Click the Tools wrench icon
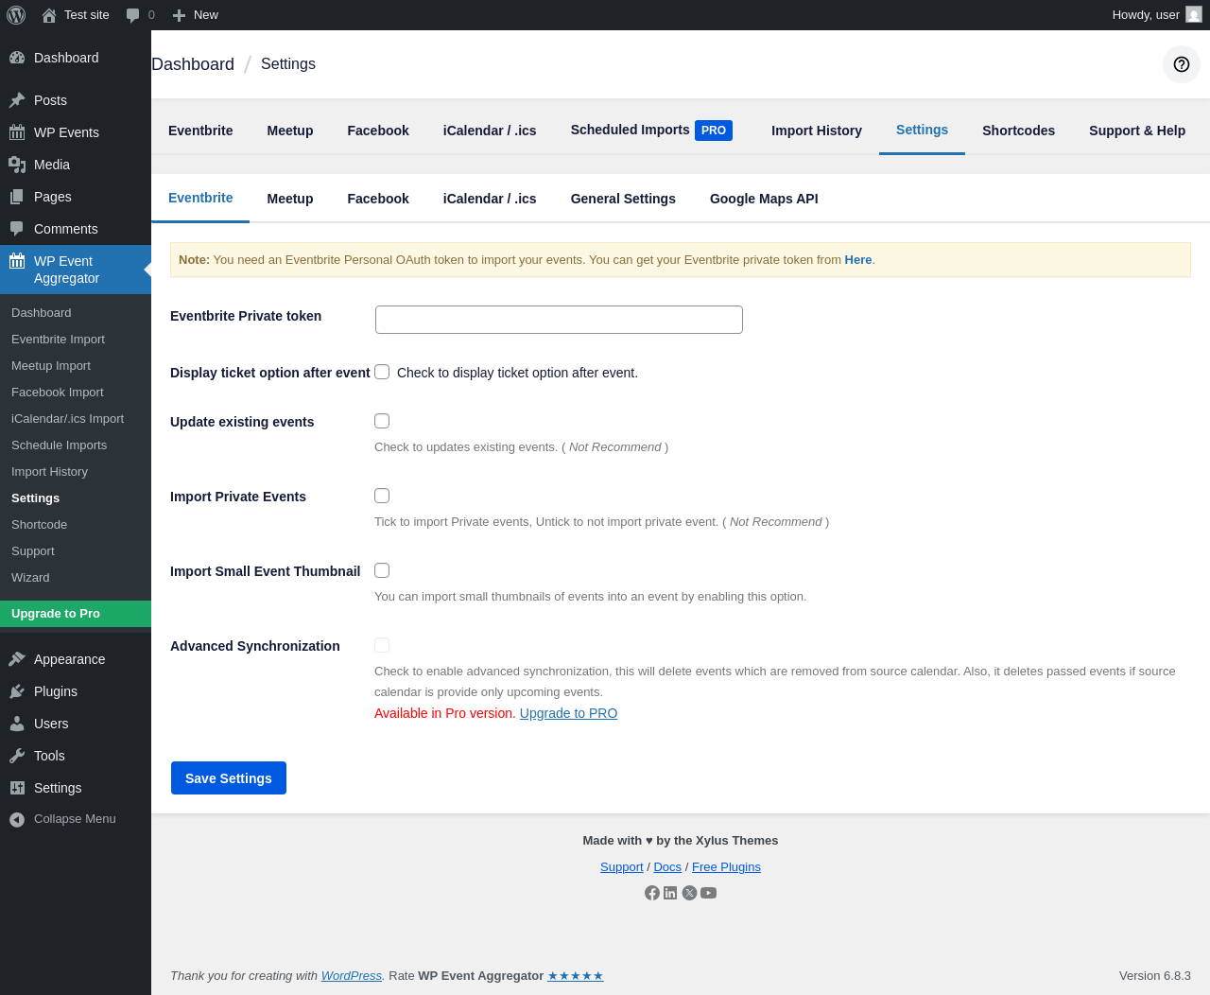This screenshot has height=995, width=1210. click(17, 756)
